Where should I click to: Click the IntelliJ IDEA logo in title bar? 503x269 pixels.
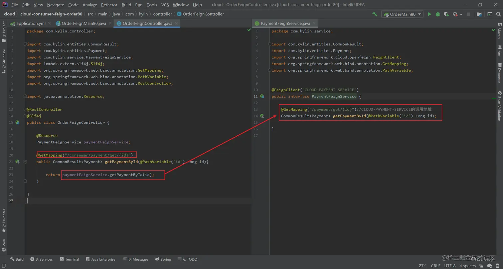pyautogui.click(x=5, y=5)
